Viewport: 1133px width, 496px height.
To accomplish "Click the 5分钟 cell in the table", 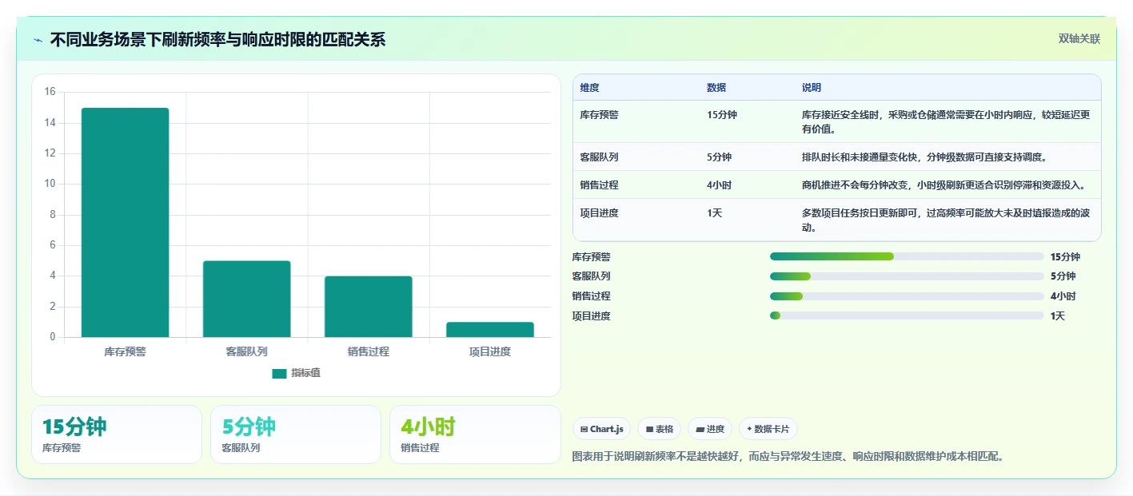I will pos(719,157).
